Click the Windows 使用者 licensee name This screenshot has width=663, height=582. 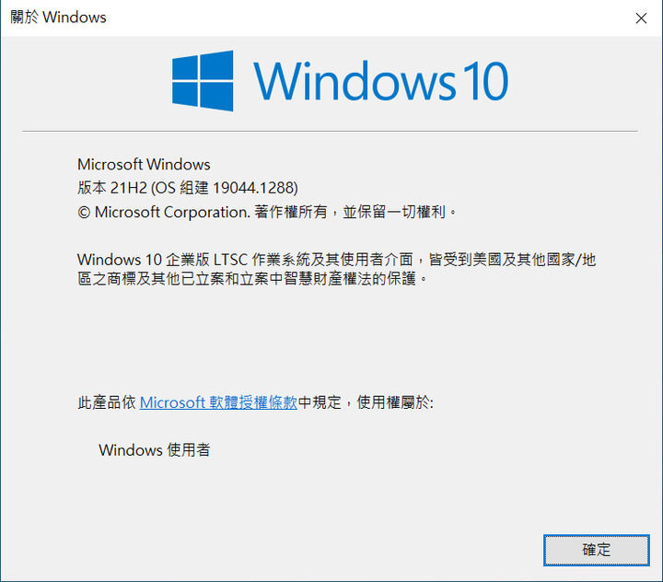coord(155,449)
